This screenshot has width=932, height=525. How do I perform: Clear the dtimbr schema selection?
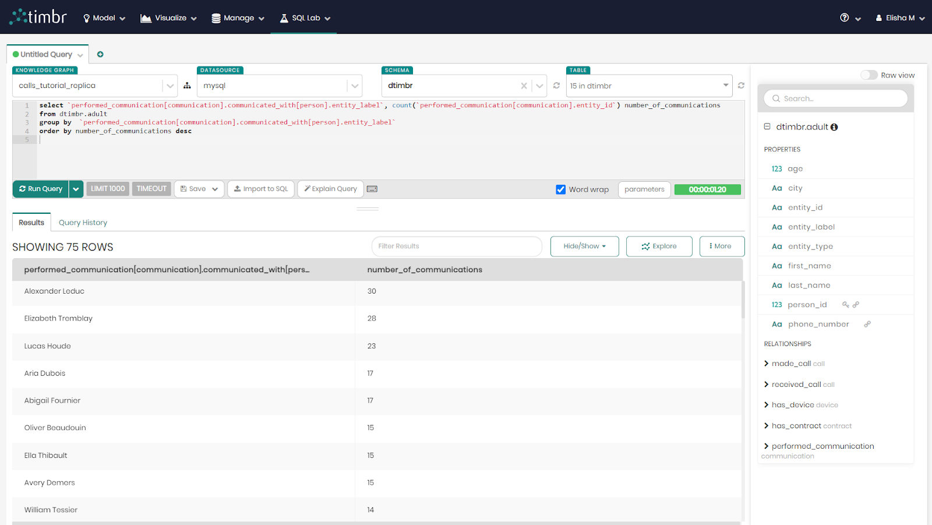[524, 86]
